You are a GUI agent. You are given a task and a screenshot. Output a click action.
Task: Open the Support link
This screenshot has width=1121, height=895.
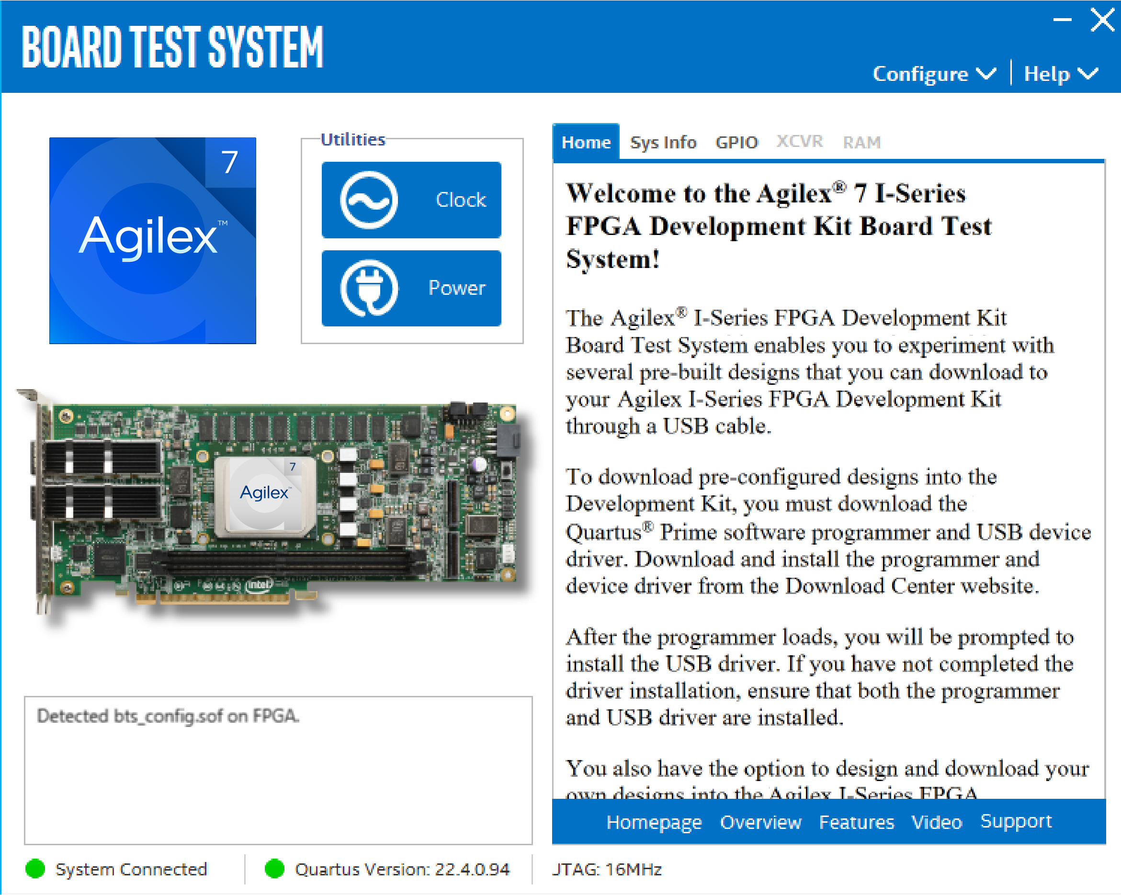[1016, 821]
